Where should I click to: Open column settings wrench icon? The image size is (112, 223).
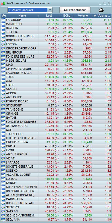[x=3, y=16]
